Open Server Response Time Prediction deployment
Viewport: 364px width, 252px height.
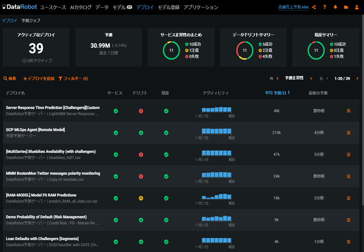[x=53, y=108]
